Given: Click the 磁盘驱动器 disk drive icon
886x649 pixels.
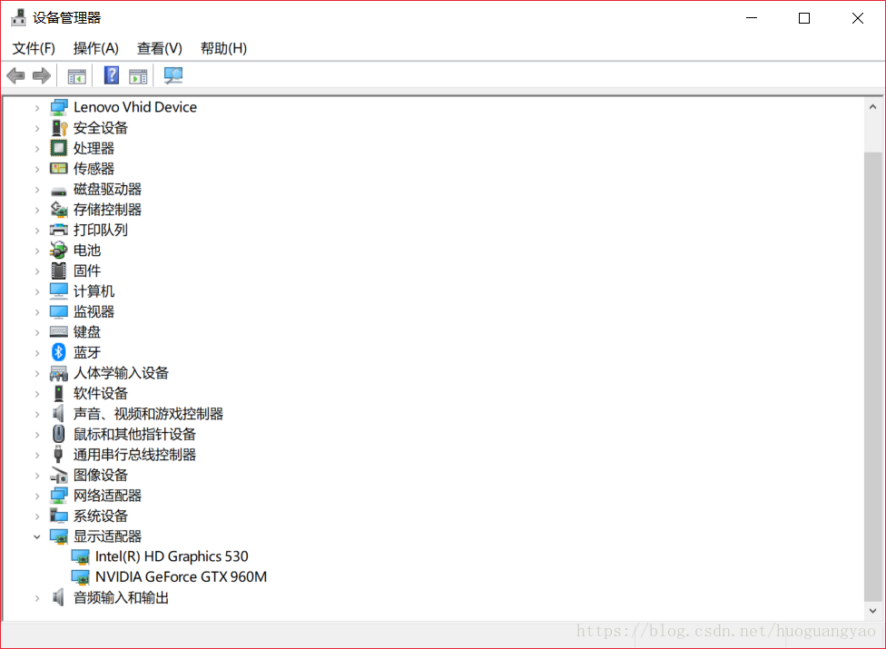Looking at the screenshot, I should tap(59, 191).
